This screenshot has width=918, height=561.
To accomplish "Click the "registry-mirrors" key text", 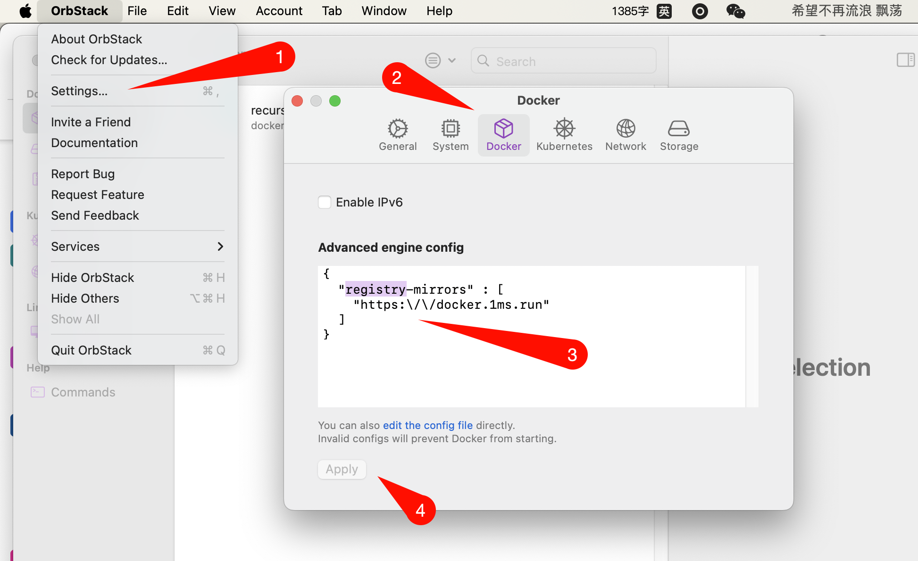I will tap(406, 289).
